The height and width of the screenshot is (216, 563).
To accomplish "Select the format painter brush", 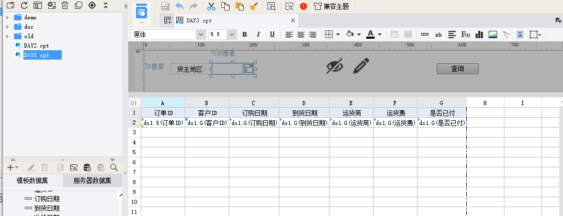I will click(x=253, y=6).
